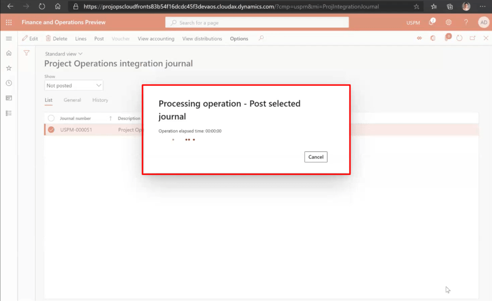
Task: Open the app launcher waffle icon
Action: coord(9,23)
